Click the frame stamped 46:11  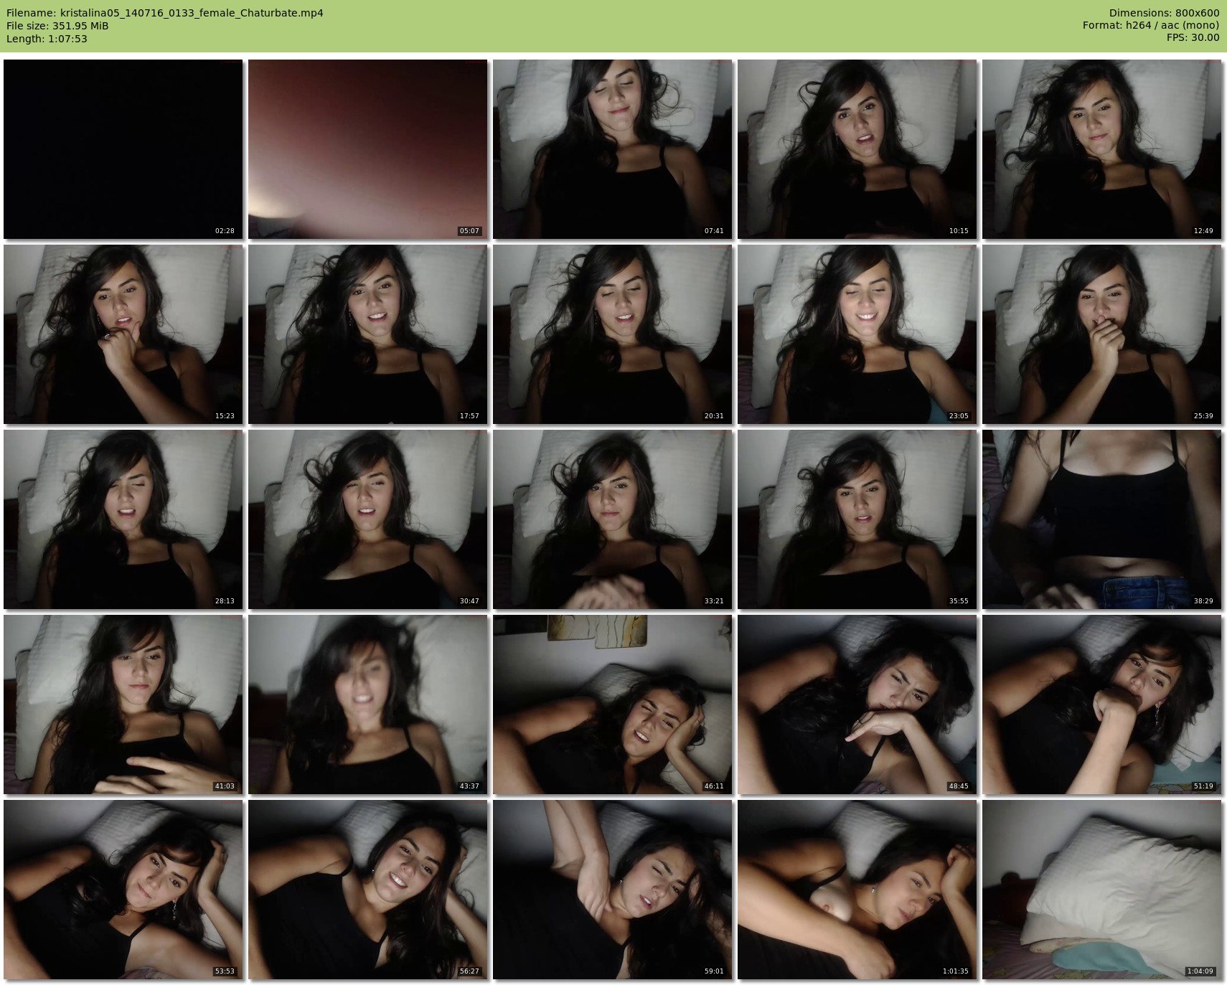613,704
